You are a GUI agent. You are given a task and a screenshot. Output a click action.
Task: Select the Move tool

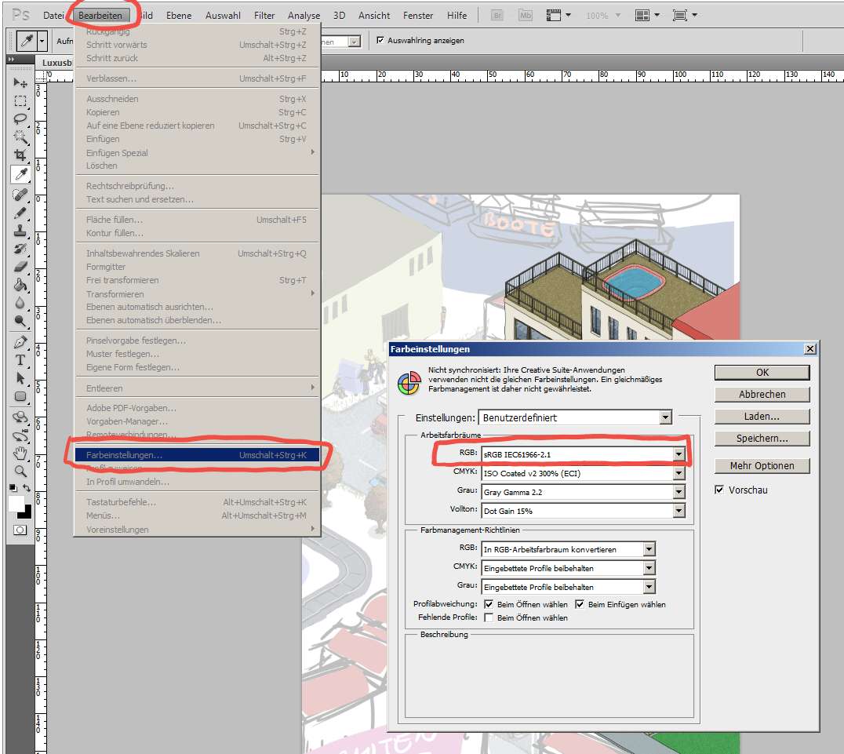point(20,82)
